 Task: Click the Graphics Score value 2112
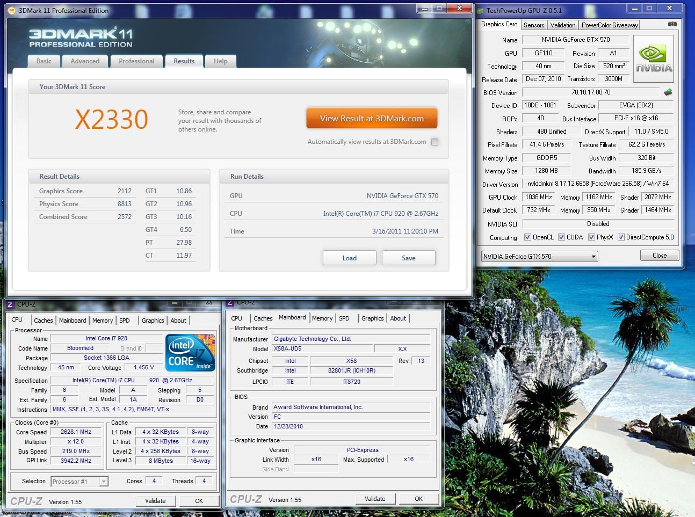click(124, 191)
